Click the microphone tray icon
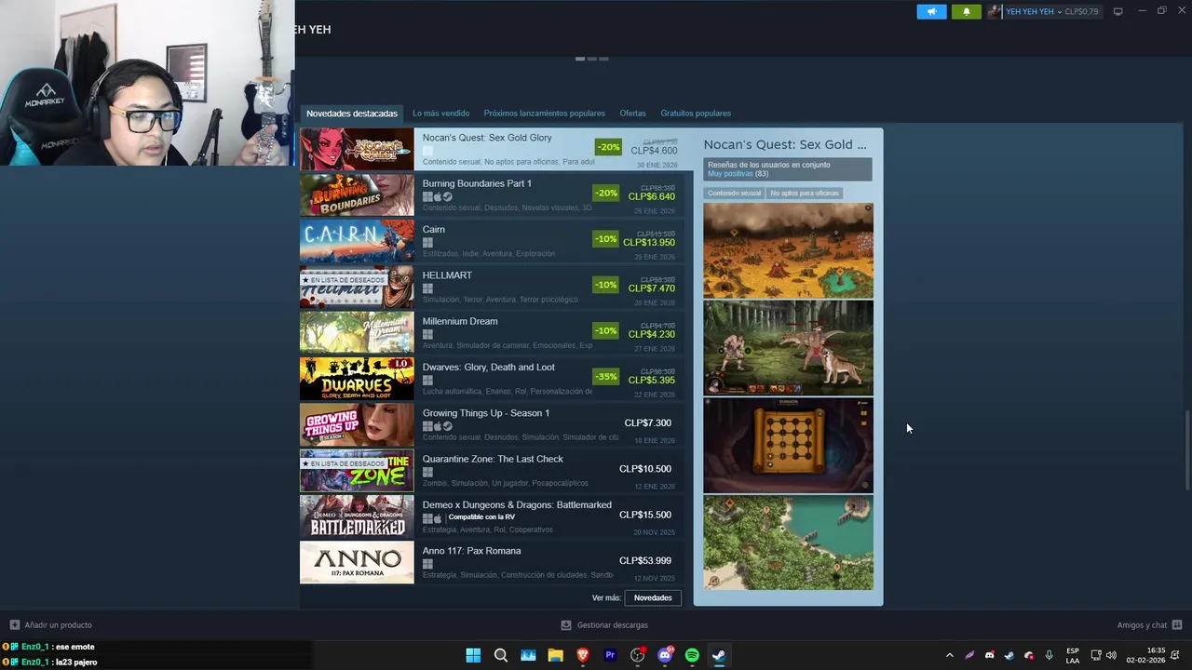This screenshot has height=670, width=1192. click(x=1049, y=655)
